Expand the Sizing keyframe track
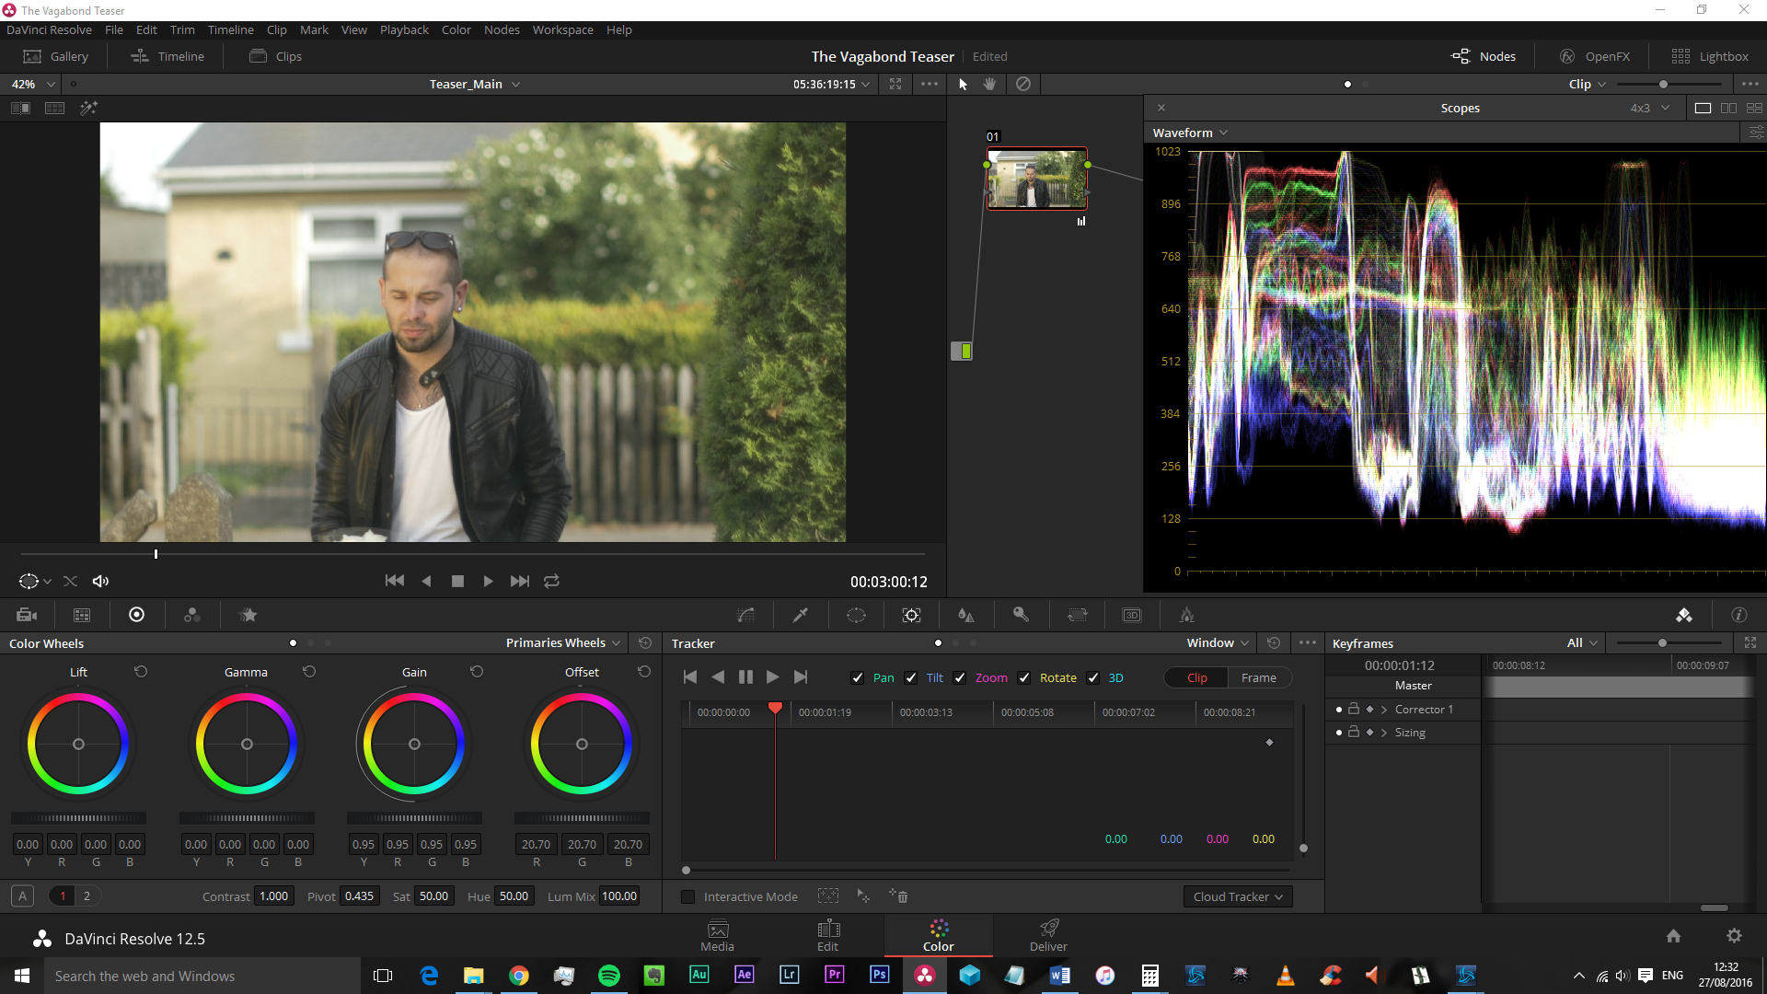The height and width of the screenshot is (994, 1767). click(x=1384, y=732)
